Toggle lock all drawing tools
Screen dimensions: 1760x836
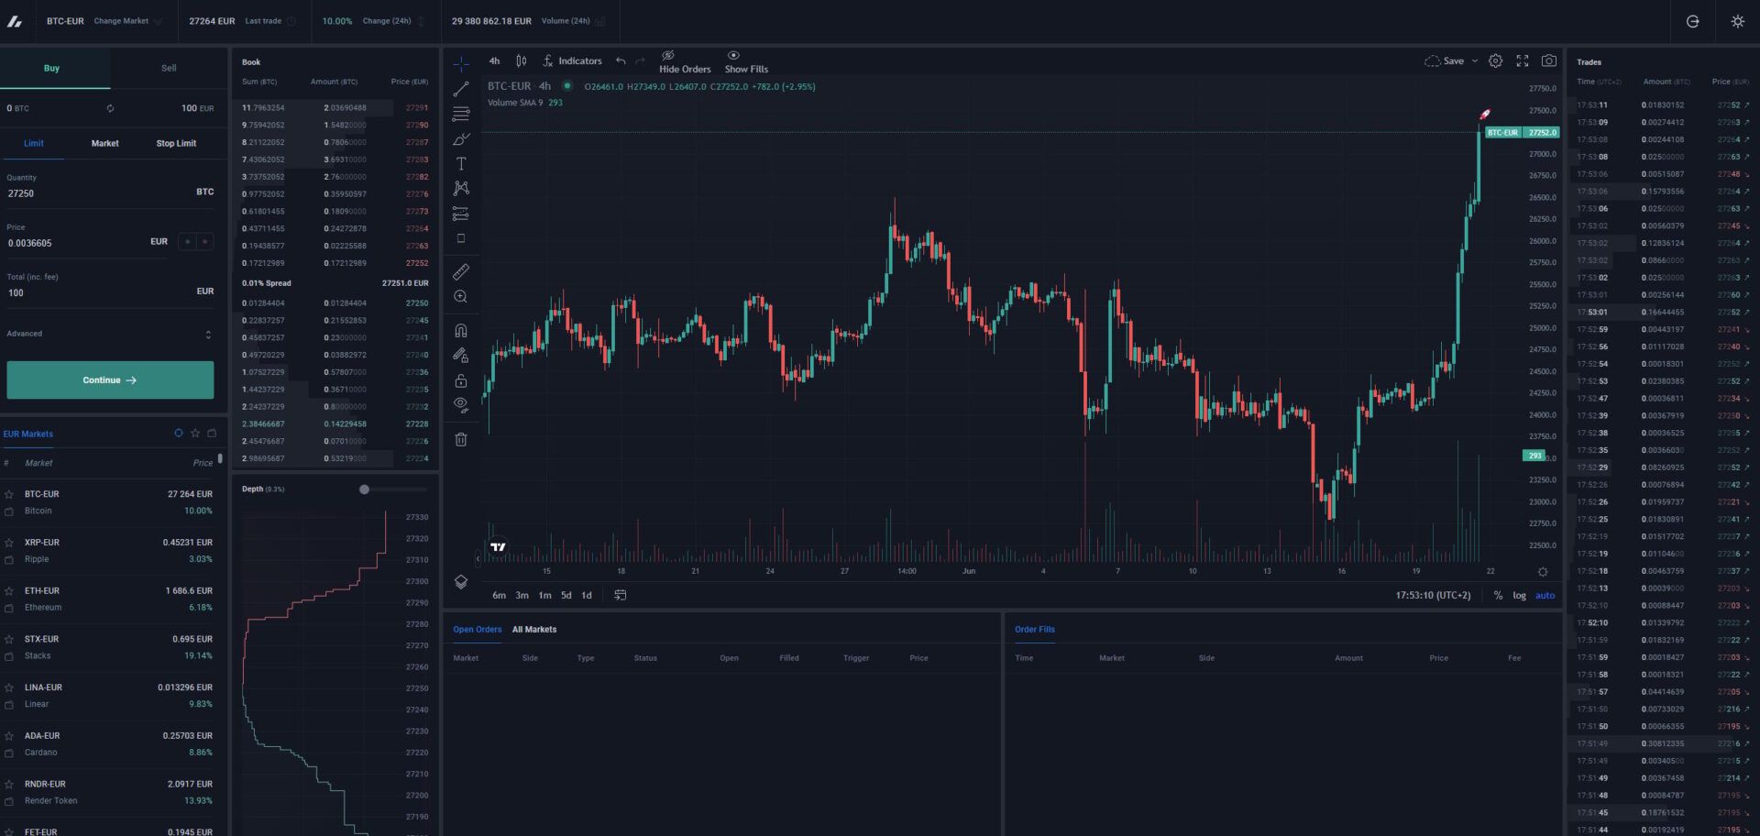461,380
